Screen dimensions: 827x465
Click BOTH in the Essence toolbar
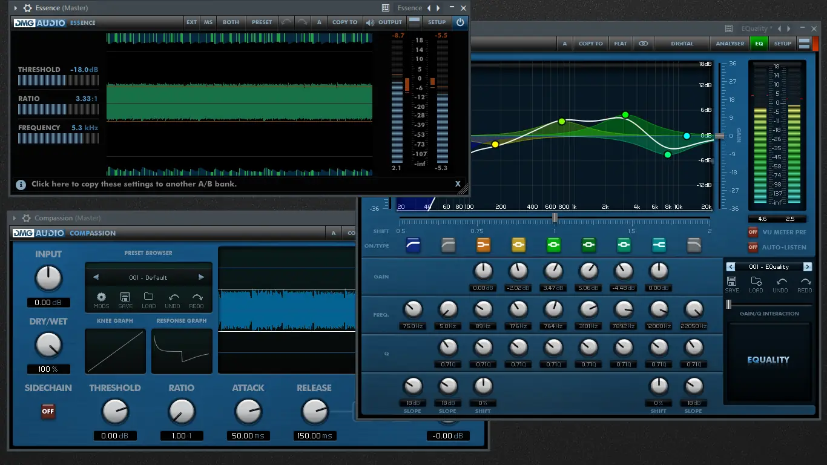tap(231, 22)
